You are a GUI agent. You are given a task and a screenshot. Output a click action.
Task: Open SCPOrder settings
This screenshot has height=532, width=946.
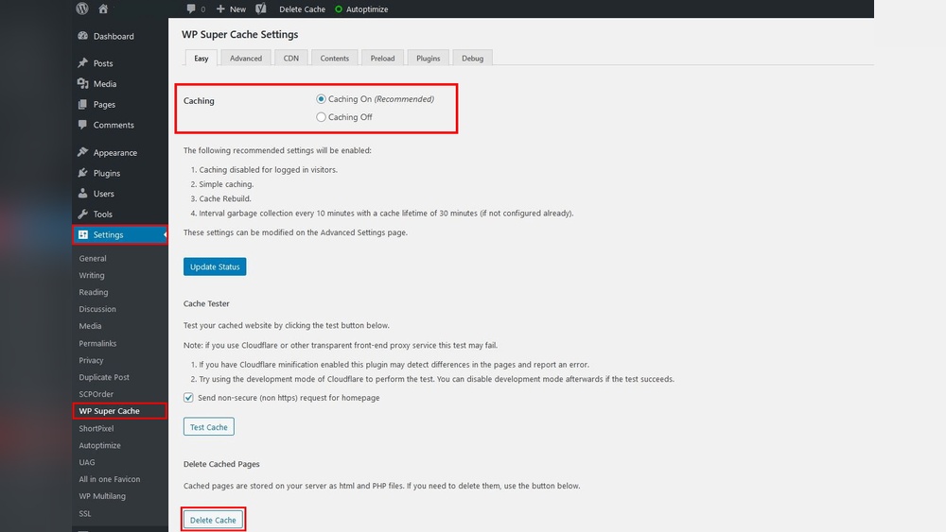pos(96,393)
